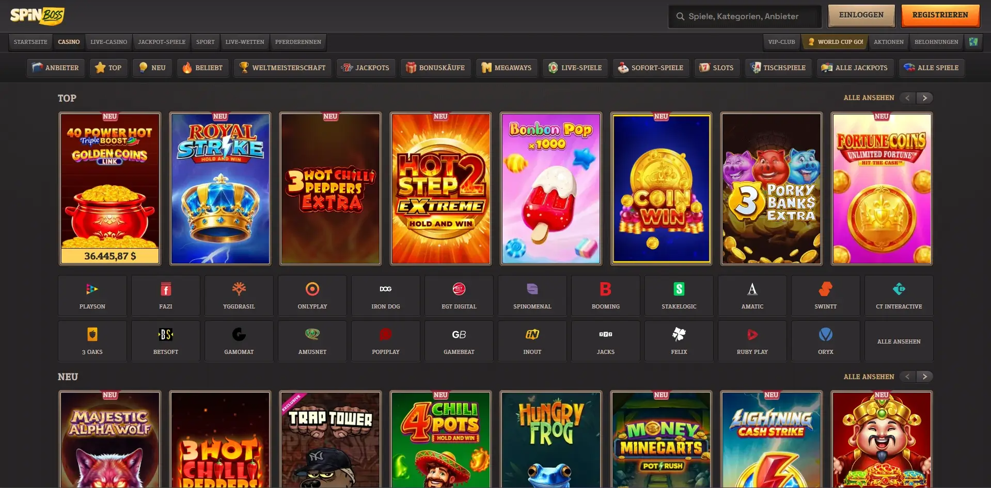
Task: Show previous NEU games with arrow
Action: (907, 377)
